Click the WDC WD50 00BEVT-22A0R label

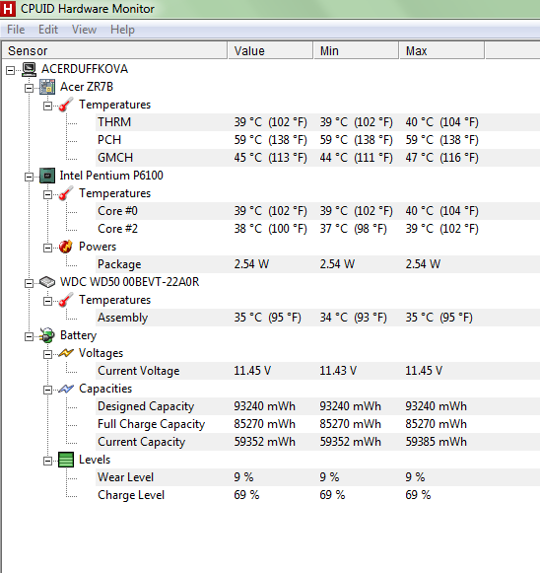[130, 282]
